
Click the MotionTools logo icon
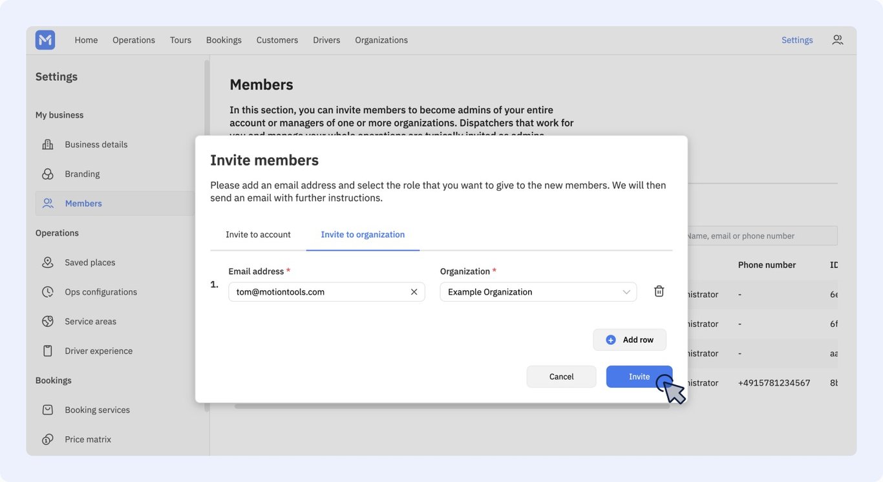coord(45,40)
